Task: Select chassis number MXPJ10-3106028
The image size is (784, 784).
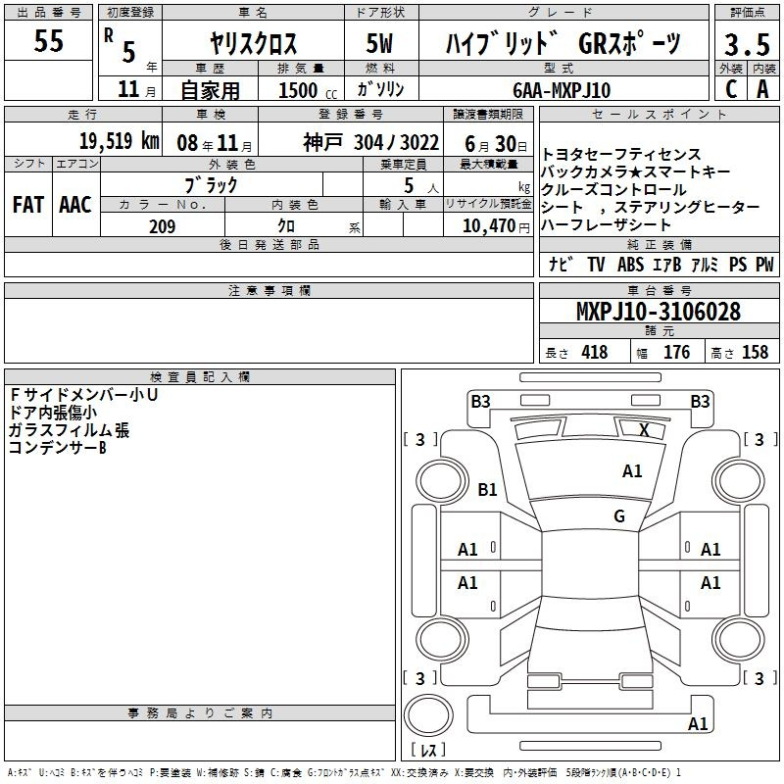Action: [x=658, y=313]
